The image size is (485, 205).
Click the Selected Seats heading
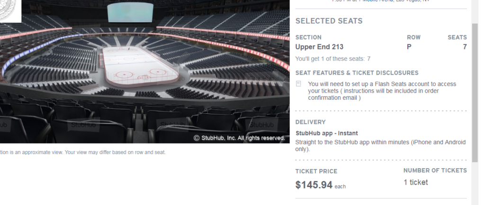point(329,21)
